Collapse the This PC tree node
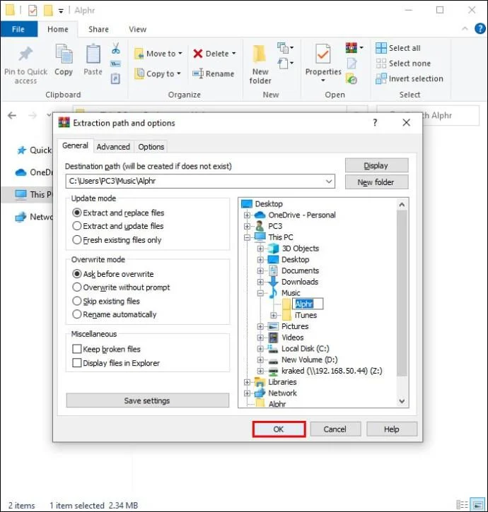The image size is (488, 512). 247,237
